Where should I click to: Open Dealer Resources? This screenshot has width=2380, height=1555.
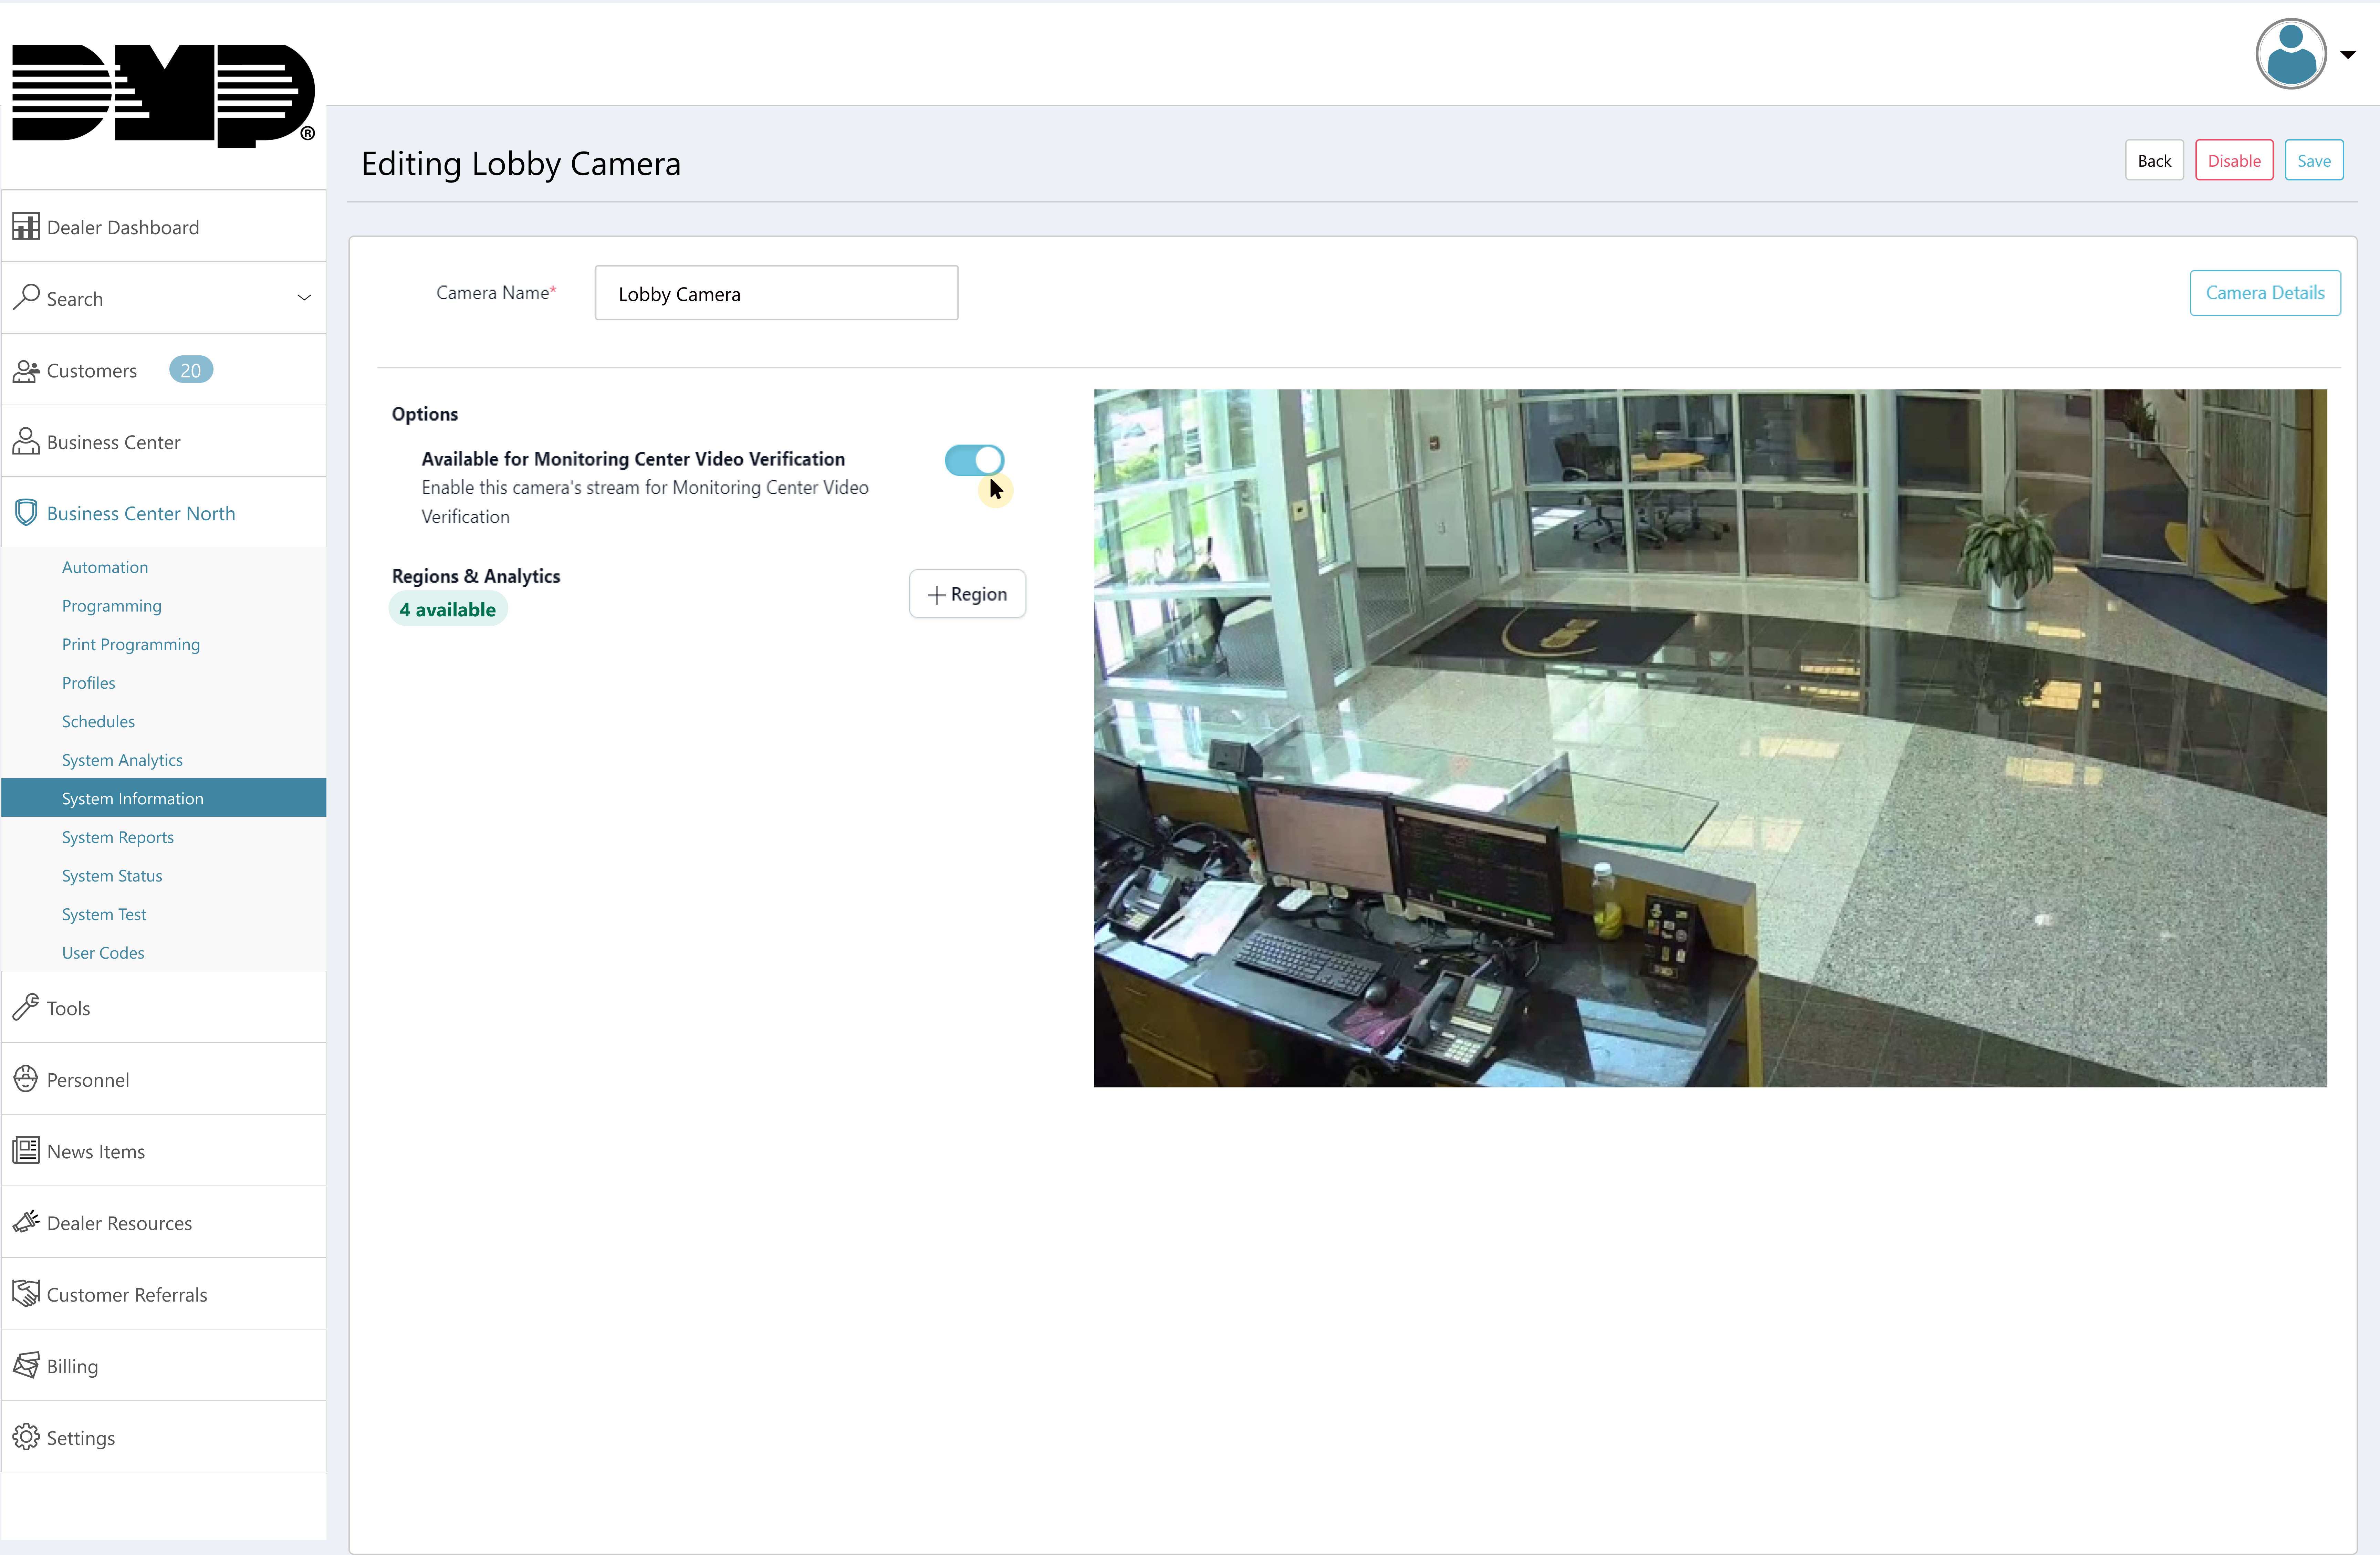click(x=164, y=1222)
